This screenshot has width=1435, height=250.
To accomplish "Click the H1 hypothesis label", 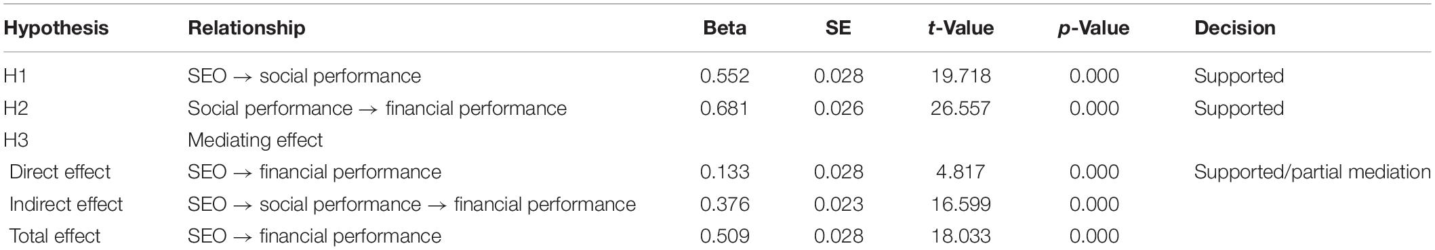I will click(x=16, y=76).
